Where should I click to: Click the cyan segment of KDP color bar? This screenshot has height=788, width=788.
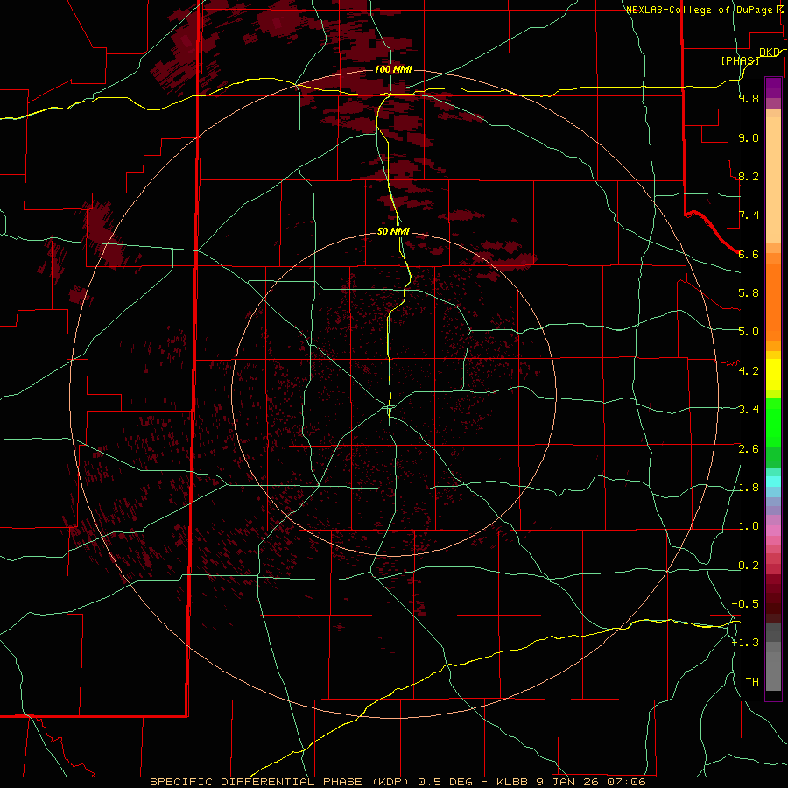tap(773, 482)
